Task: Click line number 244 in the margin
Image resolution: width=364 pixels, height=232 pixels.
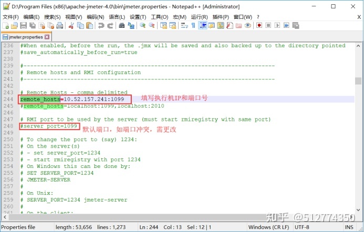Action: (8, 99)
